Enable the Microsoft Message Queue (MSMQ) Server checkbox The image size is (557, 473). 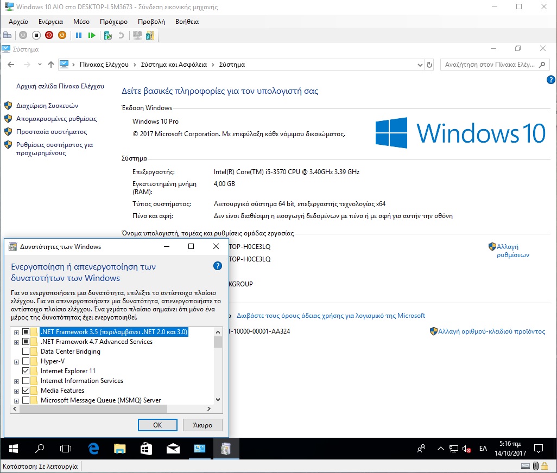pyautogui.click(x=26, y=400)
